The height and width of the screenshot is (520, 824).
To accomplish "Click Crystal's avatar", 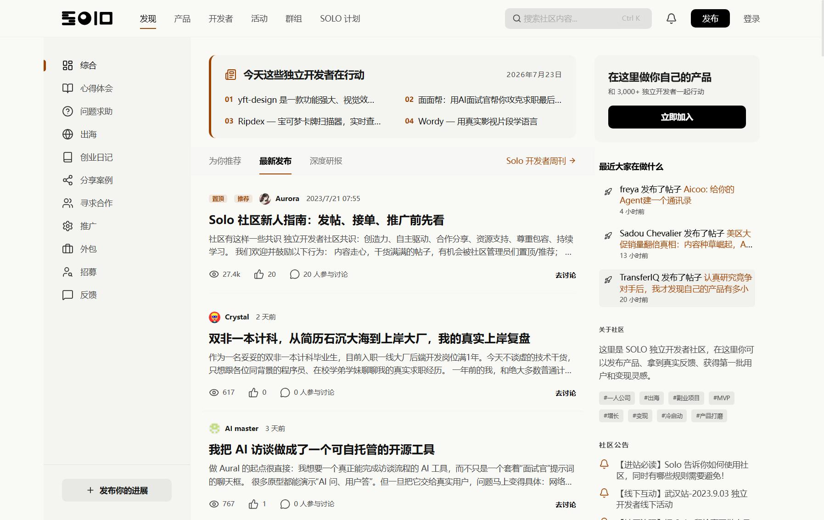I will click(214, 317).
